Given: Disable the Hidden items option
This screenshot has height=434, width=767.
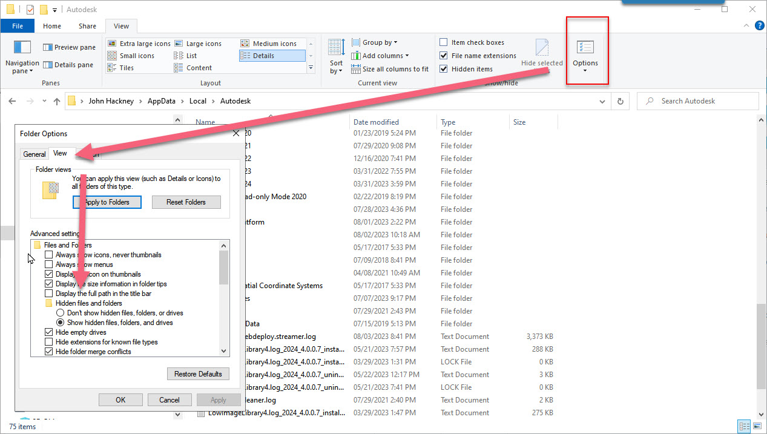Looking at the screenshot, I should tap(444, 68).
